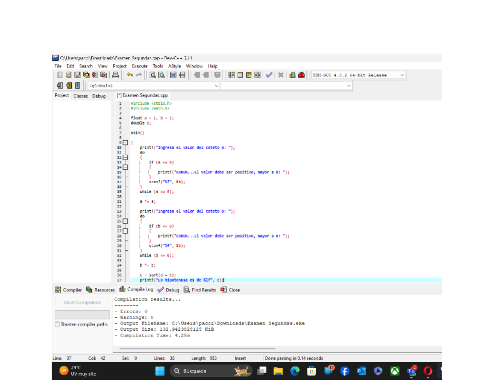This screenshot has width=500, height=386.
Task: Click the compile log horizontal scrollbar
Action: point(197,349)
